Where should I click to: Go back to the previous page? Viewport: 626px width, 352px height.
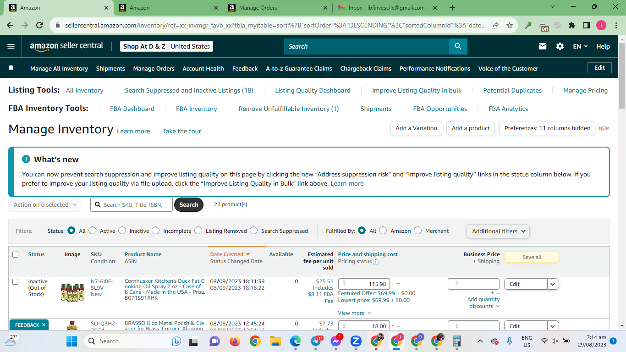point(10,26)
